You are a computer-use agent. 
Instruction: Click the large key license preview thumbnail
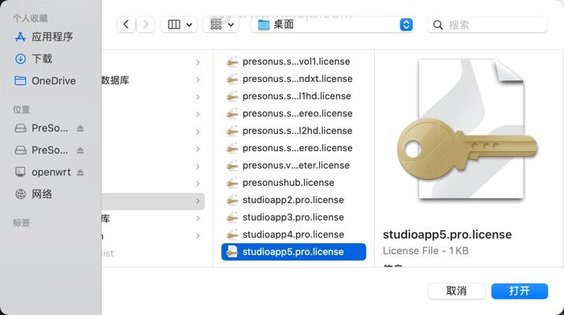(468, 129)
